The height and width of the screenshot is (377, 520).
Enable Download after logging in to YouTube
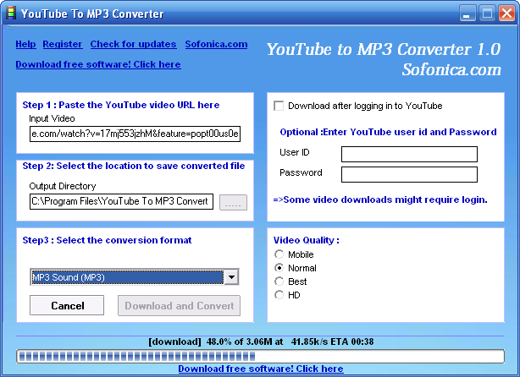tap(279, 106)
